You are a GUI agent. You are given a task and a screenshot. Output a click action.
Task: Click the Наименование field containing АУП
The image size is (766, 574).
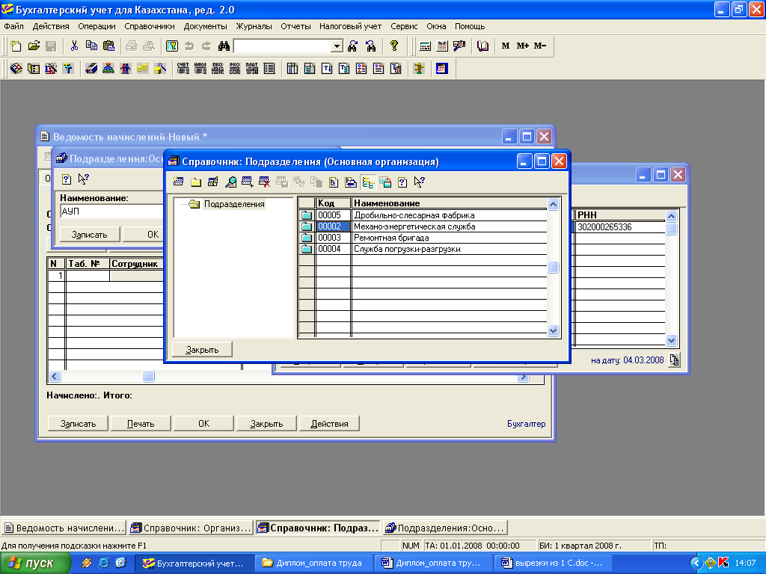[112, 212]
